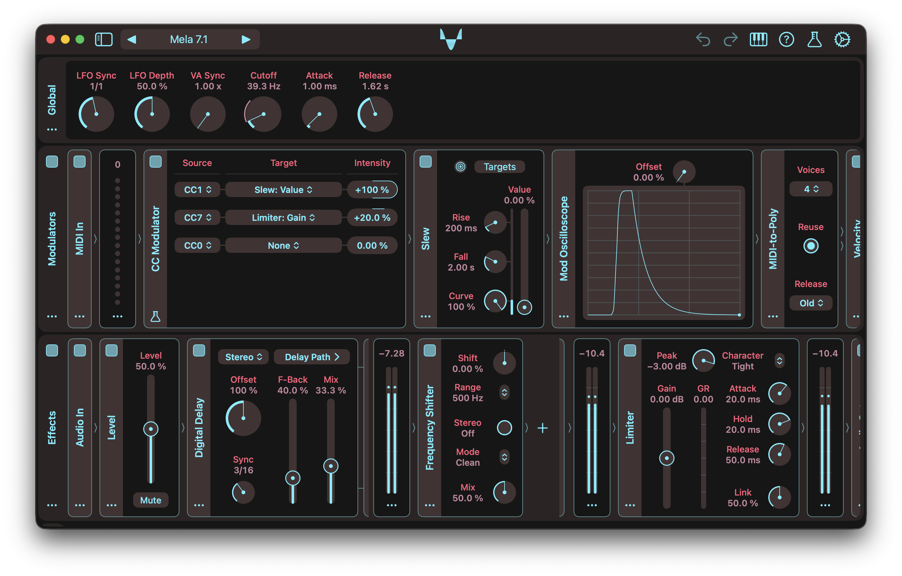902x576 pixels.
Task: Open the Delay Path menu
Action: click(312, 357)
